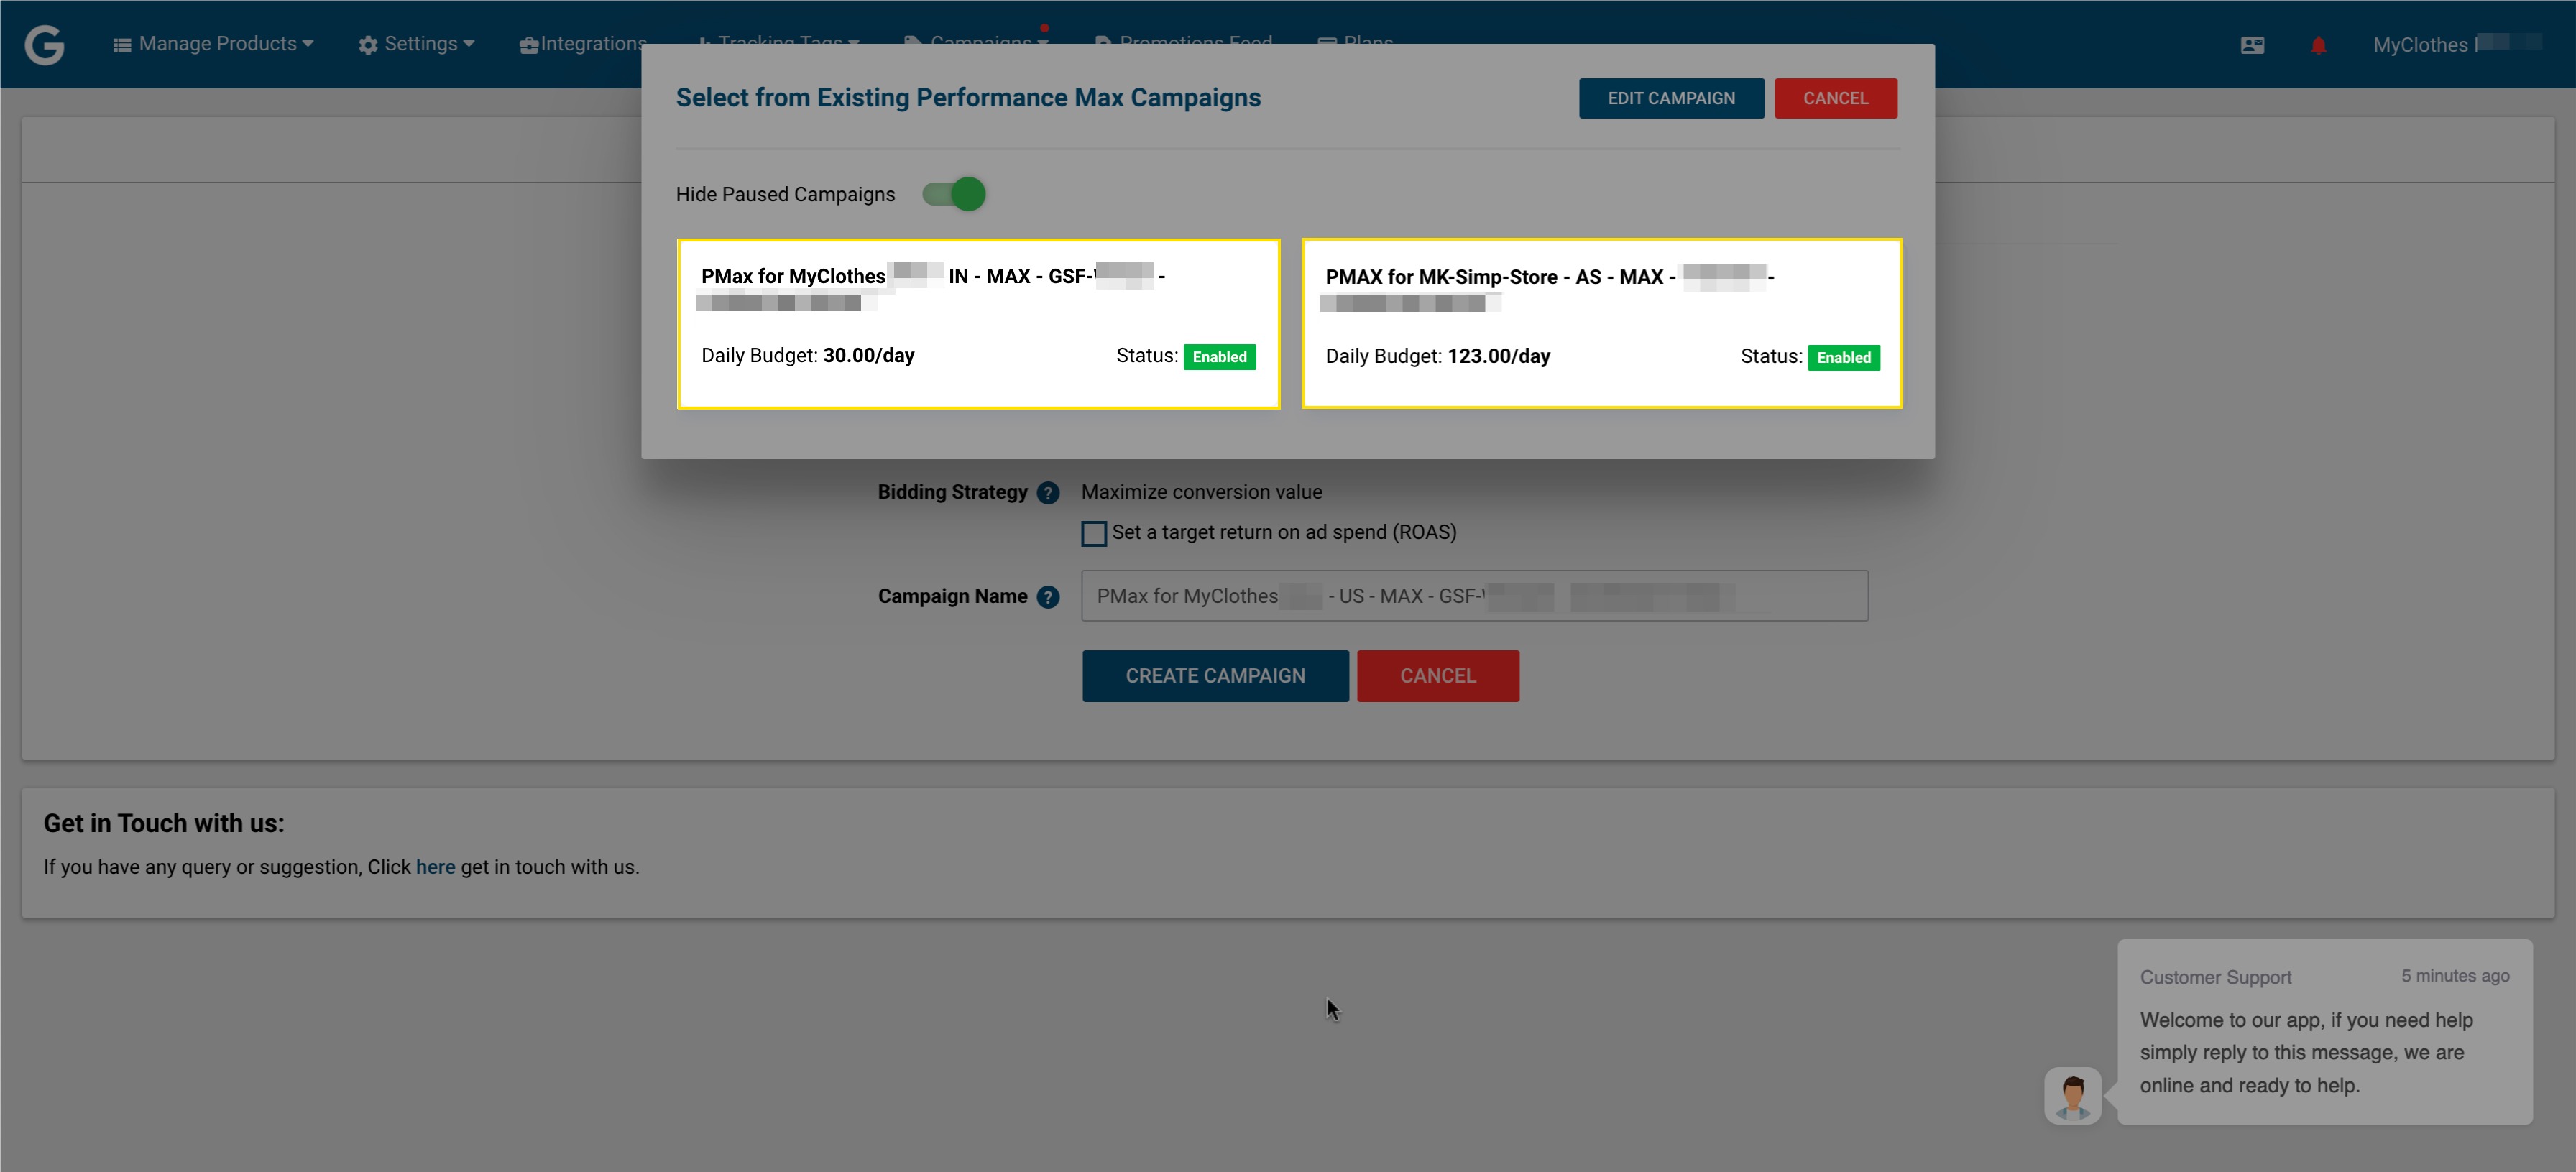The width and height of the screenshot is (2576, 1172).
Task: Click the Campaign Name help icon
Action: coord(1048,597)
